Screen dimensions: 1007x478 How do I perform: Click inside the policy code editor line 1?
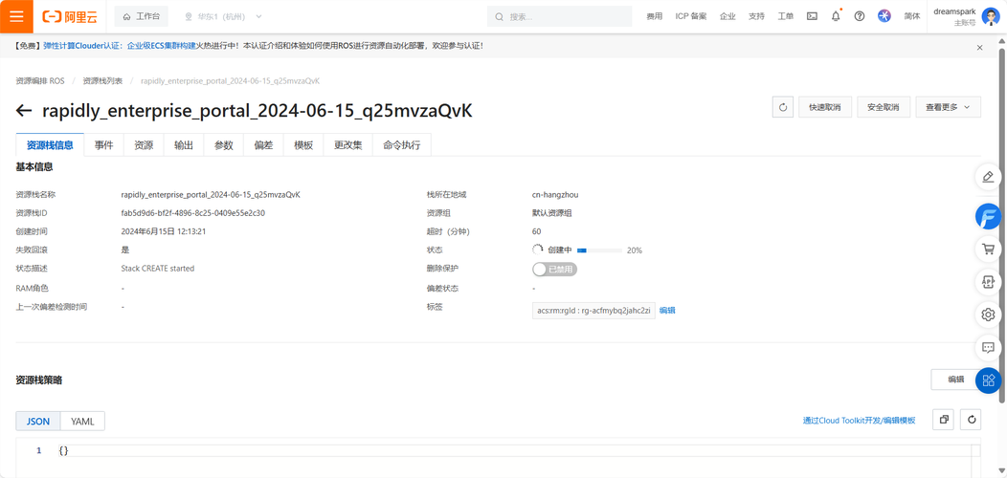coord(519,451)
